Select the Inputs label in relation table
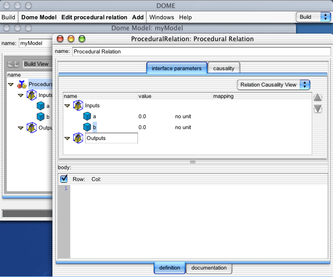Image resolution: width=333 pixels, height=277 pixels. (92, 105)
